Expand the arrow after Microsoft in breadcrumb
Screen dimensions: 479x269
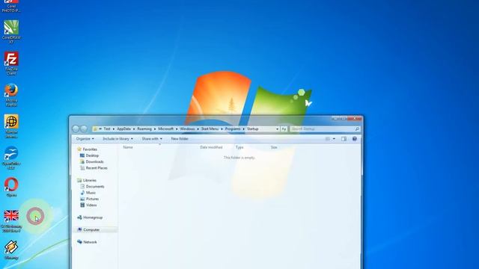click(x=177, y=129)
